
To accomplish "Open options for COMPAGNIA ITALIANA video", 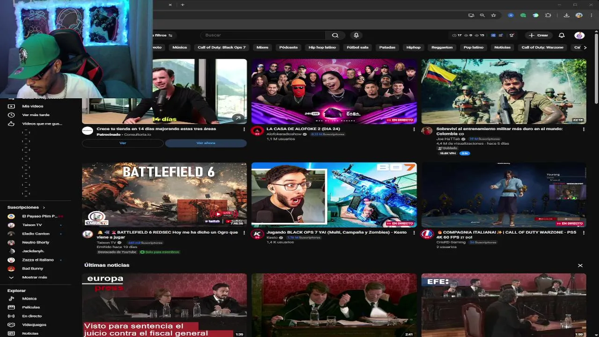I will [x=584, y=233].
